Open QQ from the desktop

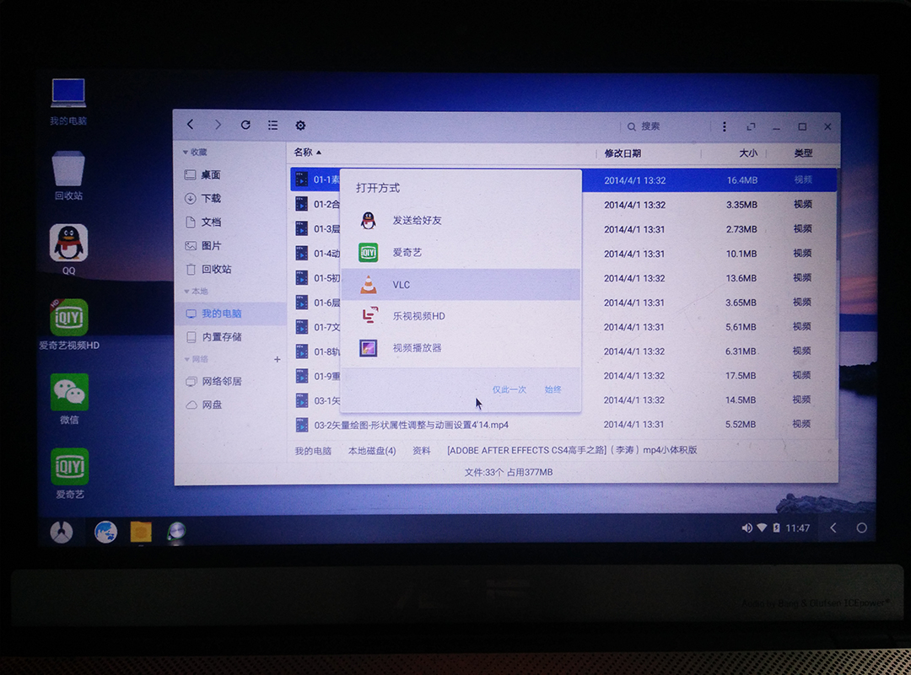coord(67,244)
